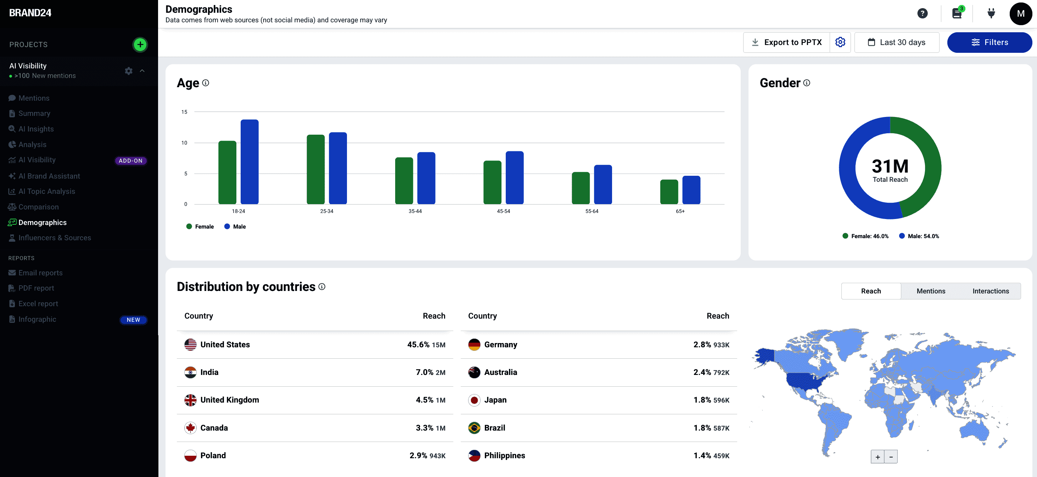This screenshot has width=1037, height=477.
Task: Collapse the AI Visibility project chevron
Action: pyautogui.click(x=142, y=71)
